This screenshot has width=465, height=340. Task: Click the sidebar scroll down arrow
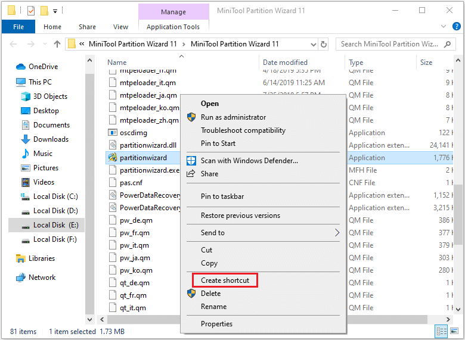point(89,319)
